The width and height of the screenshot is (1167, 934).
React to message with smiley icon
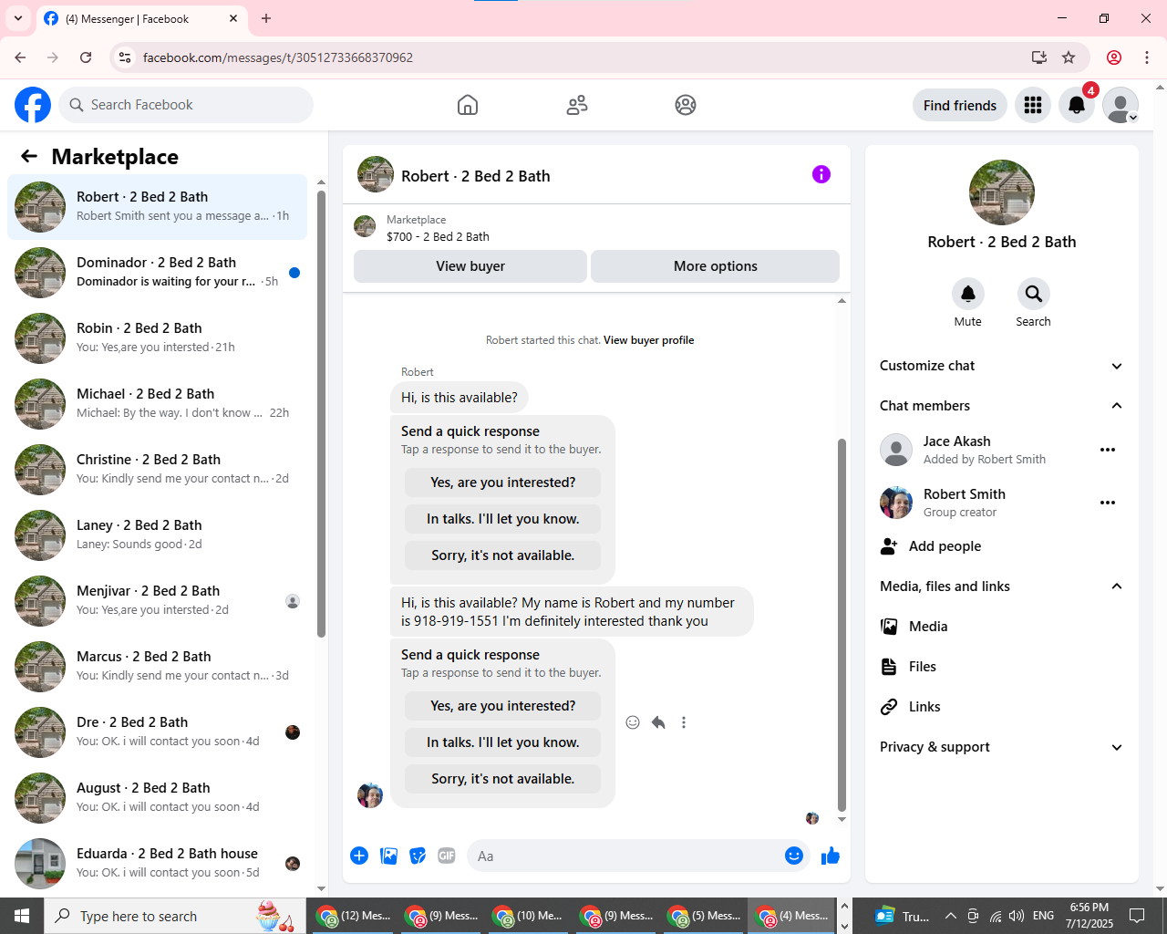point(633,722)
